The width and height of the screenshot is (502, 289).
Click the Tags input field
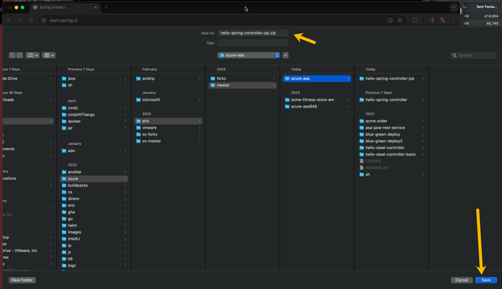point(253,43)
